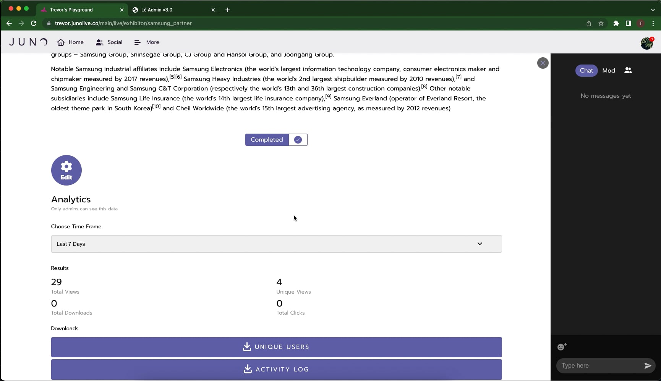
Task: Open Chrome three-dot menu
Action: tap(653, 23)
